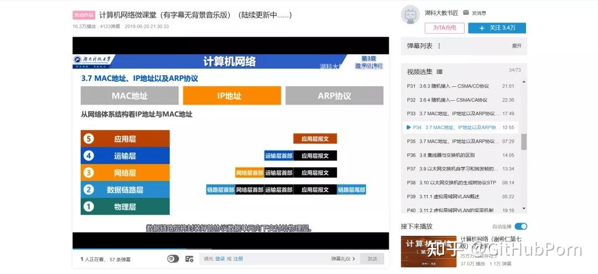Select episode P33 with duration 17:49

(461, 113)
